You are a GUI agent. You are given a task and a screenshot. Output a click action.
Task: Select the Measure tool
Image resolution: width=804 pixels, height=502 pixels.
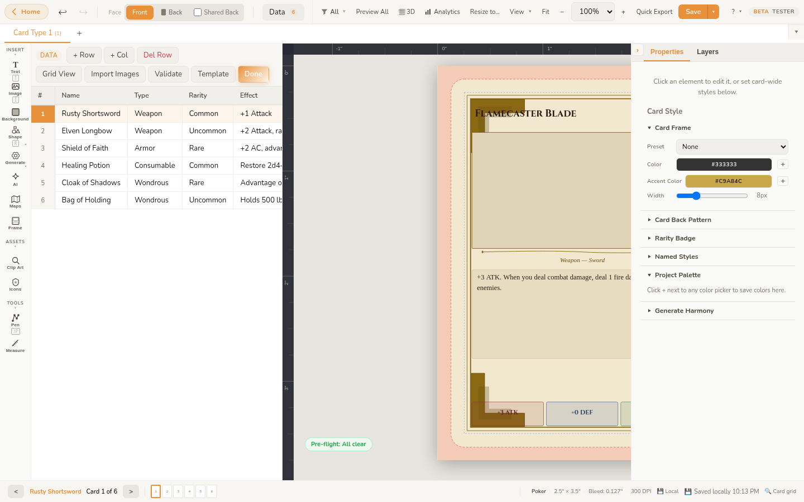tap(15, 346)
